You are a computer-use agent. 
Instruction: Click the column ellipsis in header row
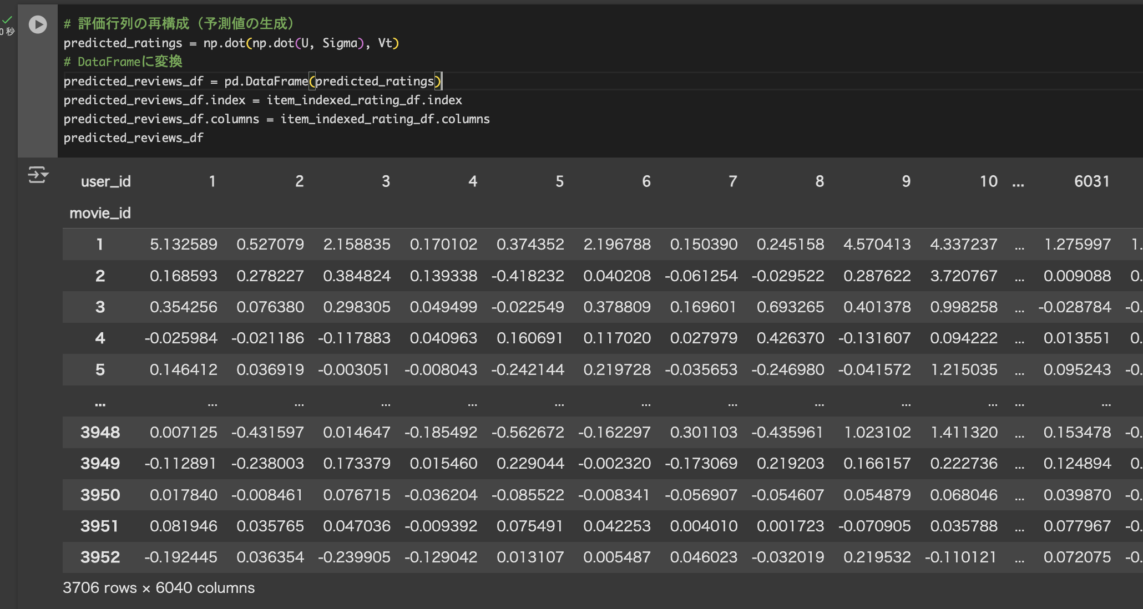[1018, 183]
